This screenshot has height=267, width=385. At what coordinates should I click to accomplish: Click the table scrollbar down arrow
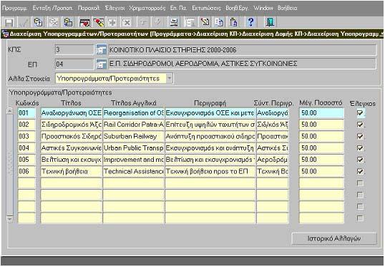pyautogui.click(x=9, y=218)
